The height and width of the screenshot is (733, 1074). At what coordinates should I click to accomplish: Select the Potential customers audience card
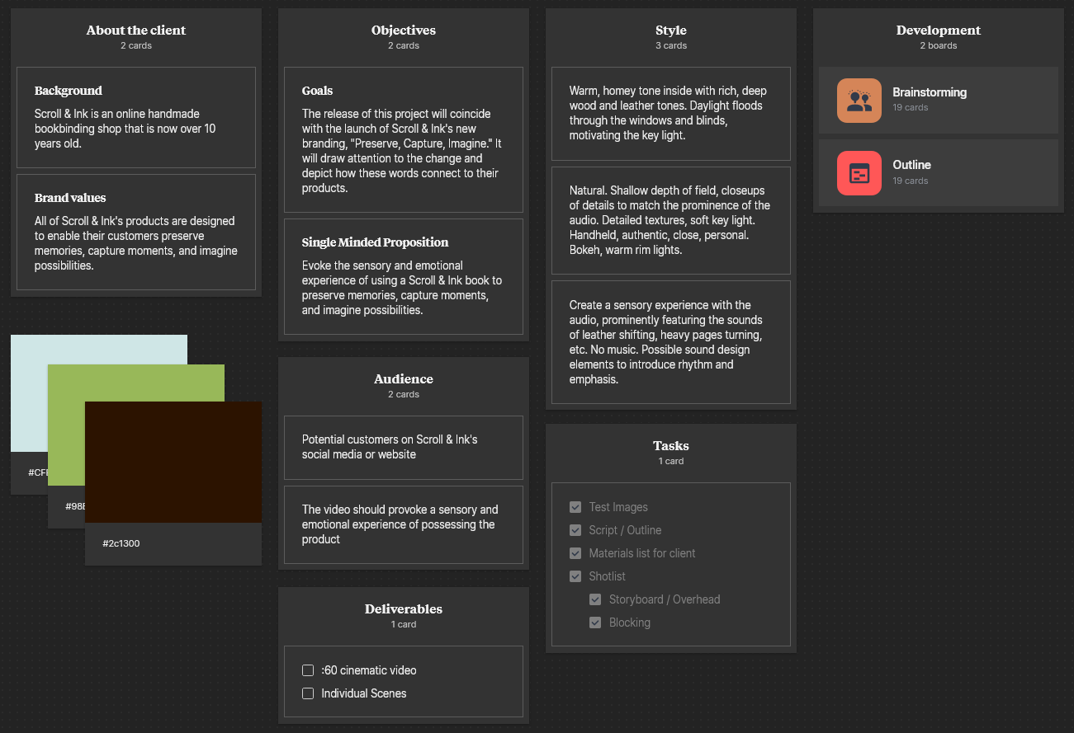404,448
